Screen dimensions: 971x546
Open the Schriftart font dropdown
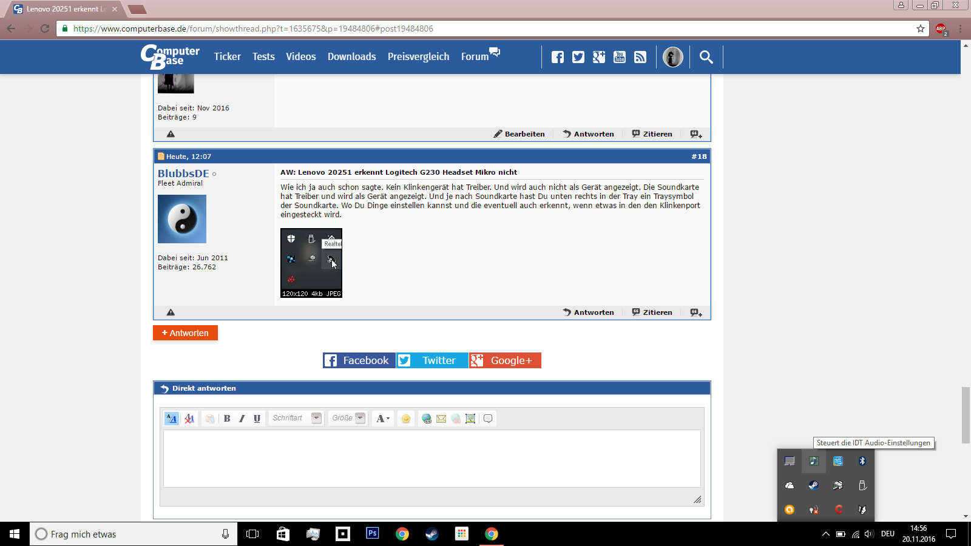coord(296,418)
